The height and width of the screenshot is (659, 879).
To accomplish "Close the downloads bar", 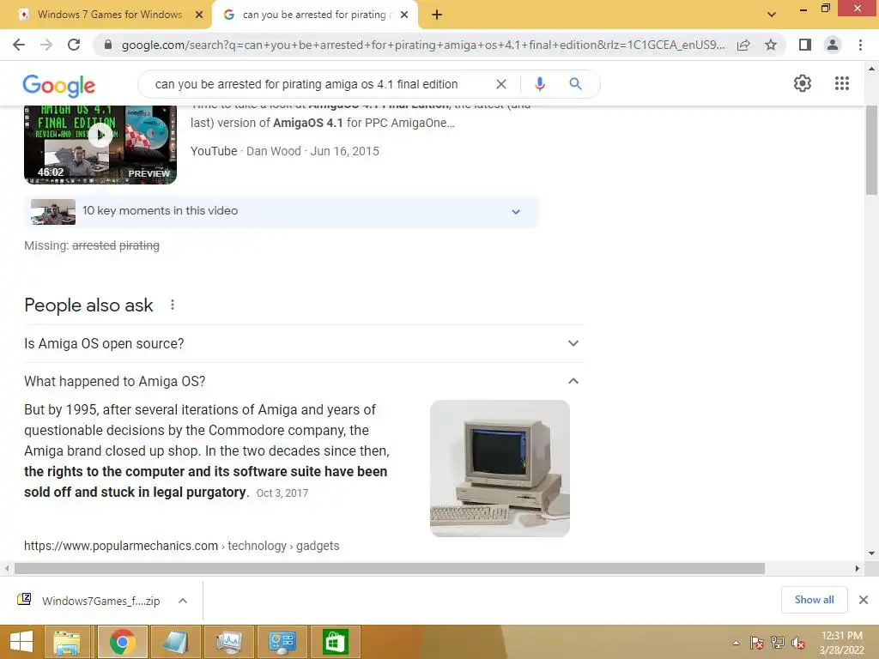I will tap(864, 600).
